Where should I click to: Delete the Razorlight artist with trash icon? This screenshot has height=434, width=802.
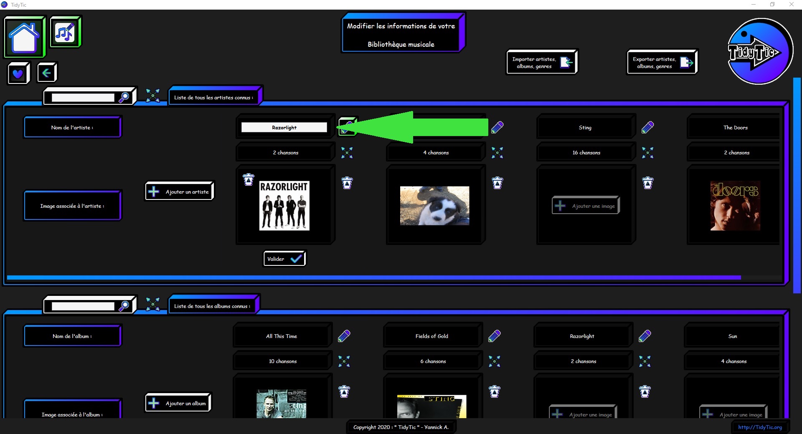[x=347, y=183]
